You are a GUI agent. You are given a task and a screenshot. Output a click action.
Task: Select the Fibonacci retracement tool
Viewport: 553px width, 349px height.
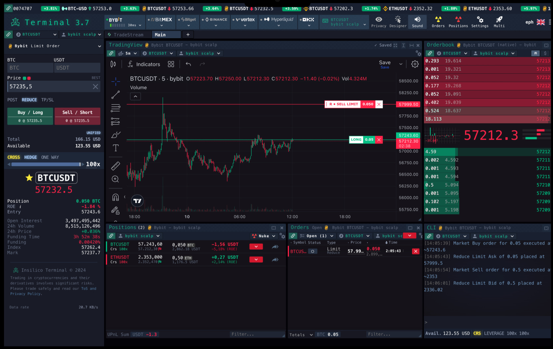(x=115, y=108)
